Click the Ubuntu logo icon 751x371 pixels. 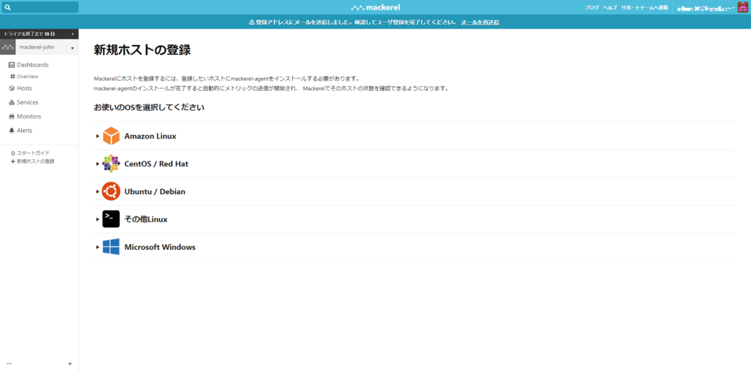tap(111, 191)
